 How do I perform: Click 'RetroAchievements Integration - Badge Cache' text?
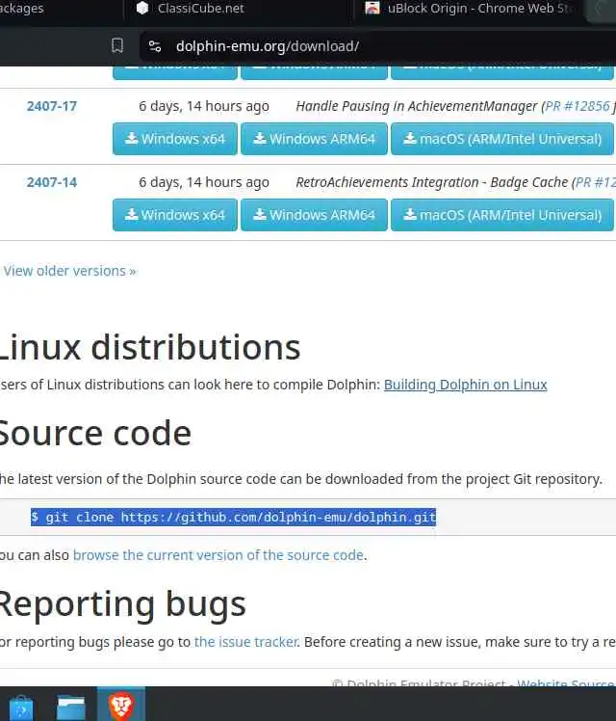[432, 182]
